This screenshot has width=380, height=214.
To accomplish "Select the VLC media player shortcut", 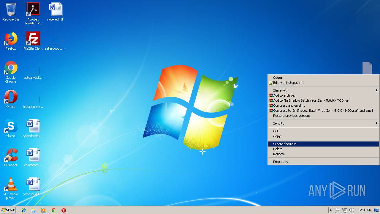I will click(x=11, y=188).
